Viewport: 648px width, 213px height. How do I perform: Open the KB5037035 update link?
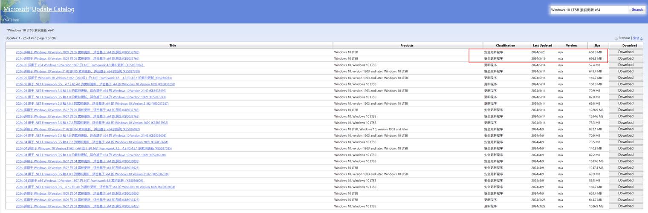pos(94,148)
